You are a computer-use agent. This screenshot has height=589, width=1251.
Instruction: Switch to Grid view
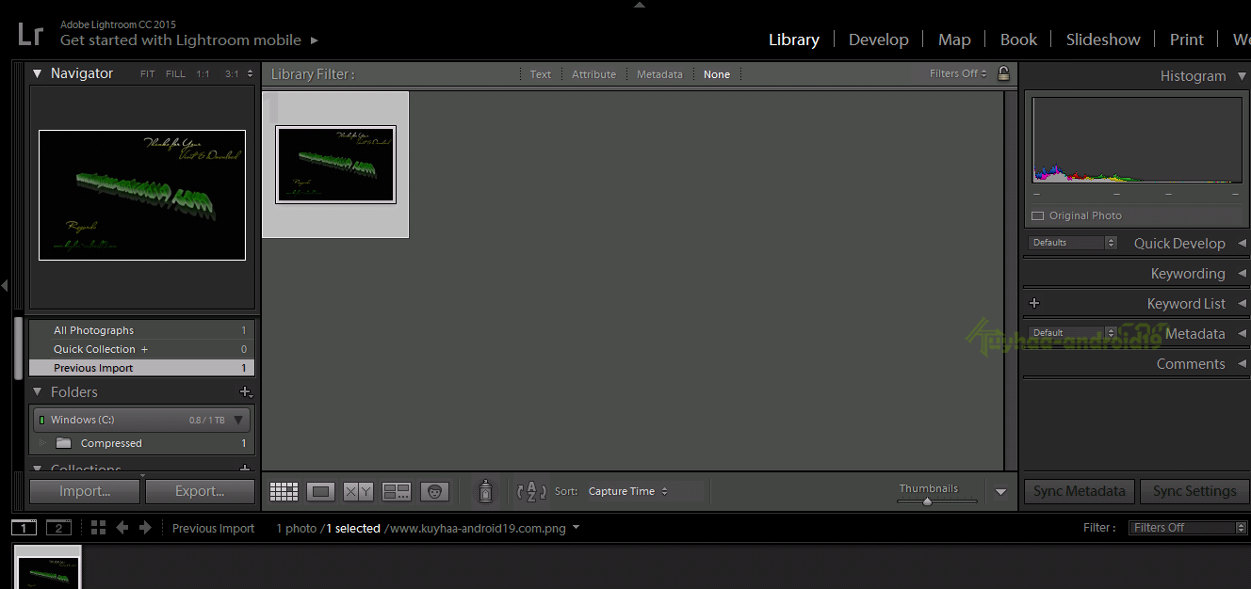[x=284, y=491]
